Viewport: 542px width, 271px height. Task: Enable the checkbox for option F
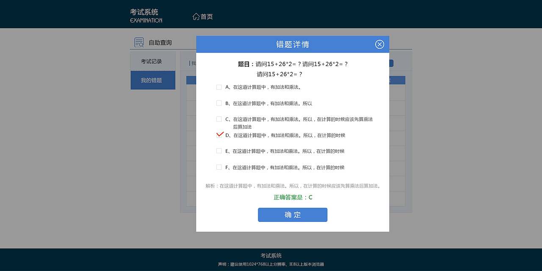[x=219, y=167]
